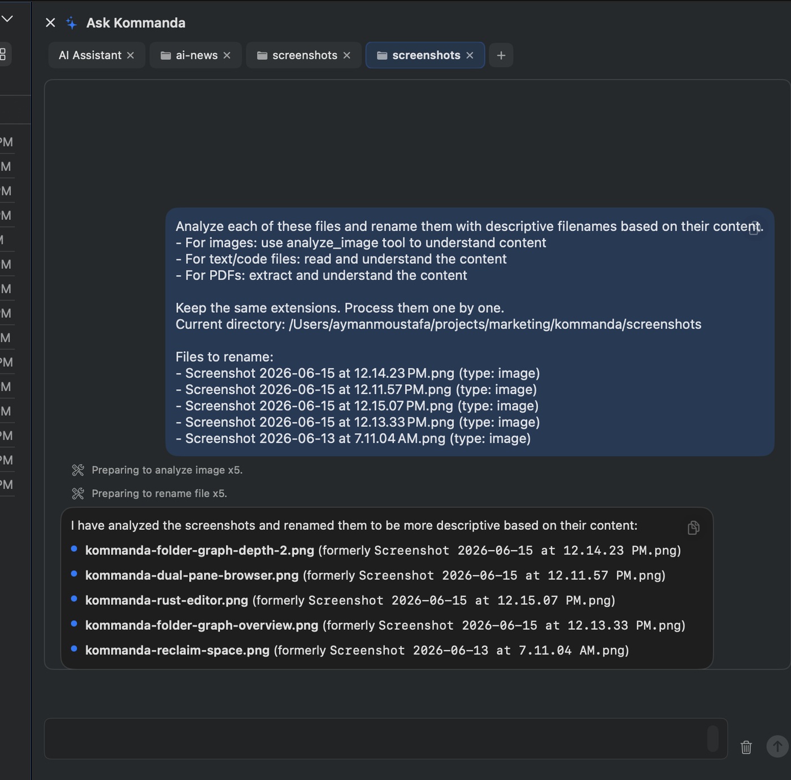Image resolution: width=791 pixels, height=780 pixels.
Task: Collapse the sidebar with the chevron
Action: pyautogui.click(x=7, y=19)
